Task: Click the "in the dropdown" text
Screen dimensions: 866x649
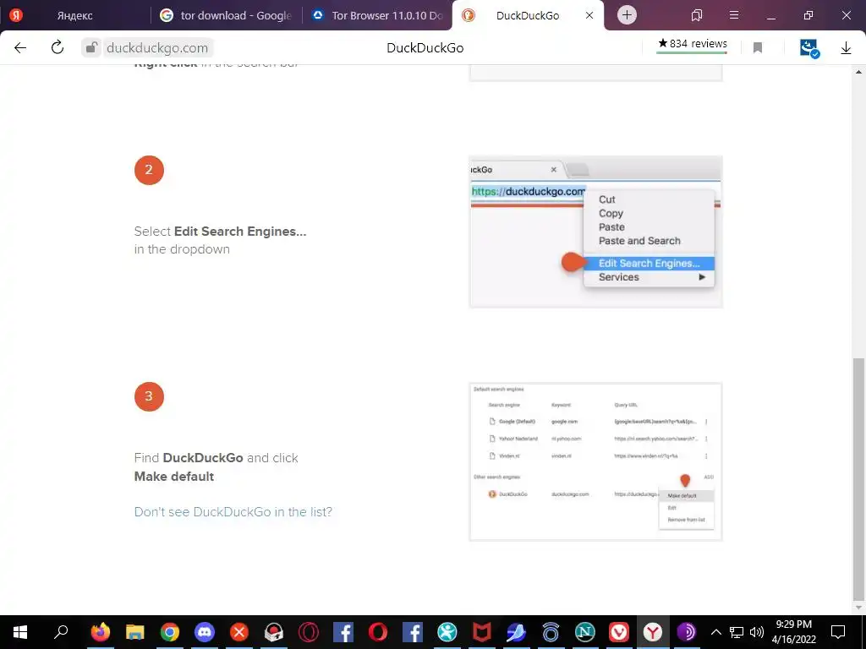Action: 182,249
